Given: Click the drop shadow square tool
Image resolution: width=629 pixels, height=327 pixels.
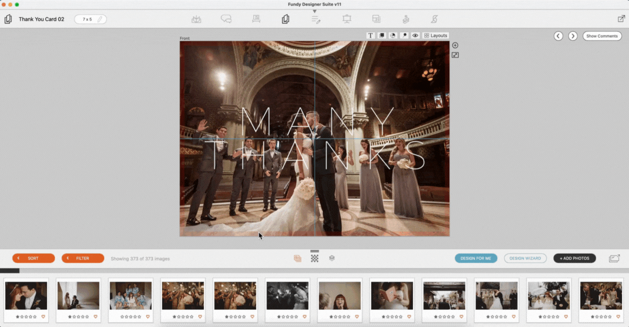Looking at the screenshot, I should click(x=382, y=36).
